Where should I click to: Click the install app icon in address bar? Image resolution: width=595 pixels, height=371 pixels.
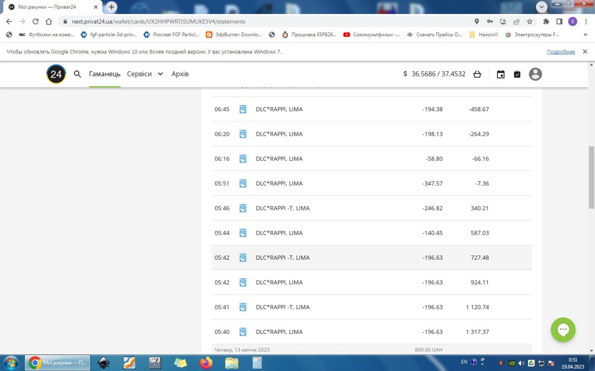tap(503, 21)
